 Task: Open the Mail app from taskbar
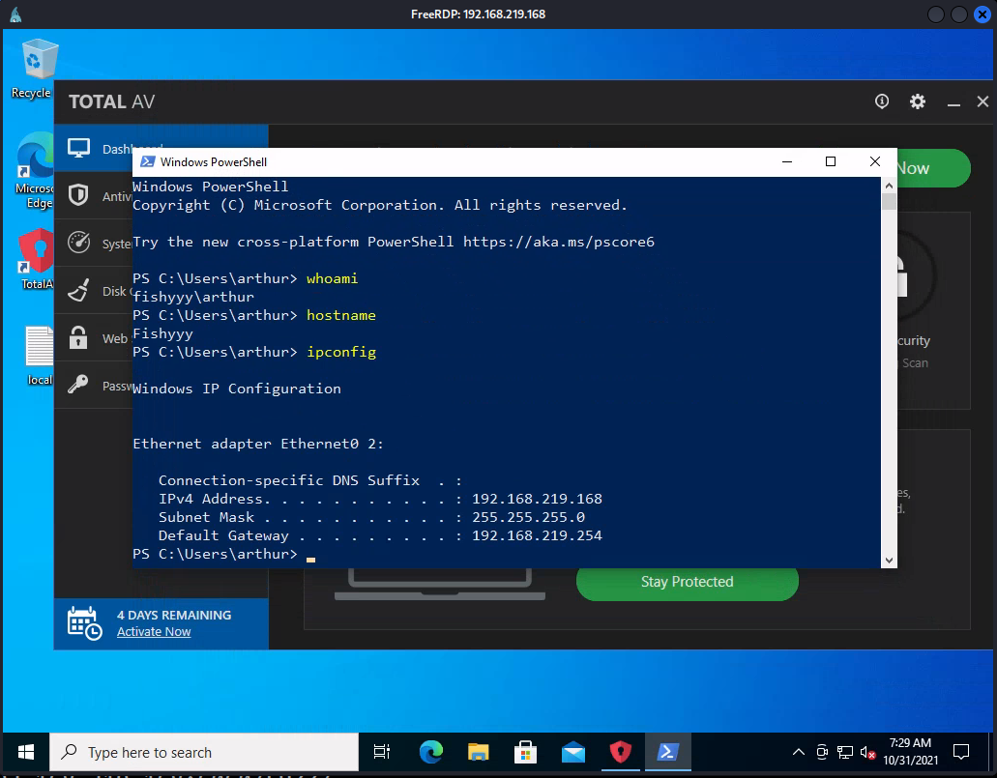[x=572, y=753]
